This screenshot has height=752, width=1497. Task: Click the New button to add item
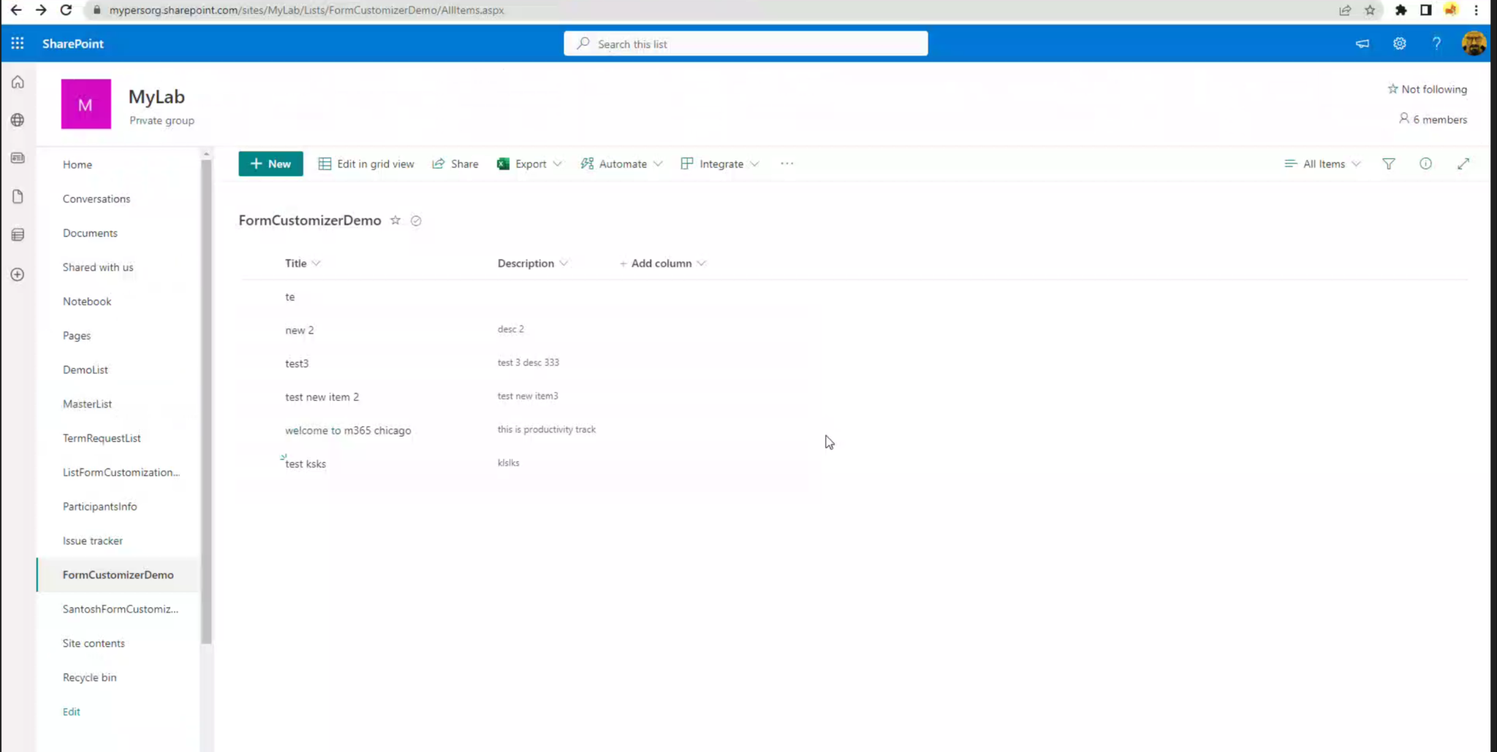[270, 164]
